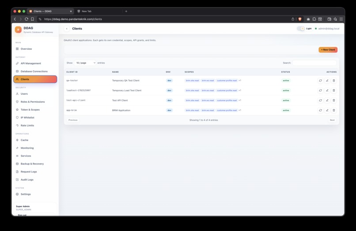Delete the app-brim client
Screen dimensions: 356x231
(334, 110)
